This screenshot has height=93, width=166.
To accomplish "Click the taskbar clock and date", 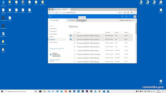I will 158,91.
